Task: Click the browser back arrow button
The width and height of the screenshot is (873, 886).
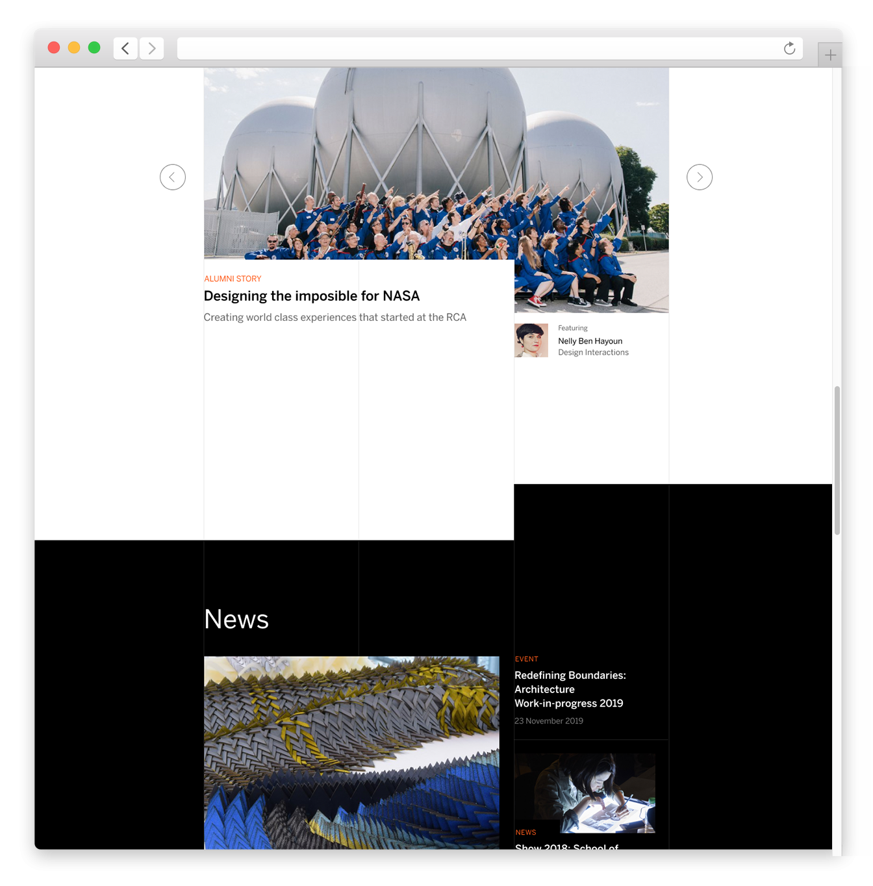Action: tap(125, 49)
